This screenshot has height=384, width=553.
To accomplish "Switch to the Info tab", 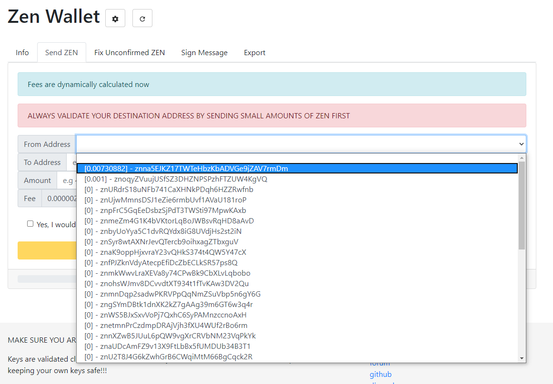I will pyautogui.click(x=22, y=52).
